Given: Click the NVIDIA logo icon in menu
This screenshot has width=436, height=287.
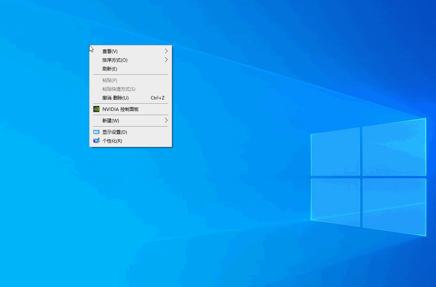Looking at the screenshot, I should click(x=96, y=109).
